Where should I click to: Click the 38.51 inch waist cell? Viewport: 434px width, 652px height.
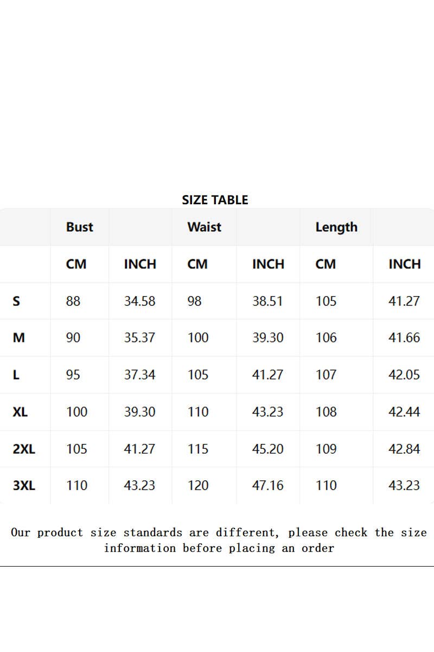pyautogui.click(x=267, y=301)
